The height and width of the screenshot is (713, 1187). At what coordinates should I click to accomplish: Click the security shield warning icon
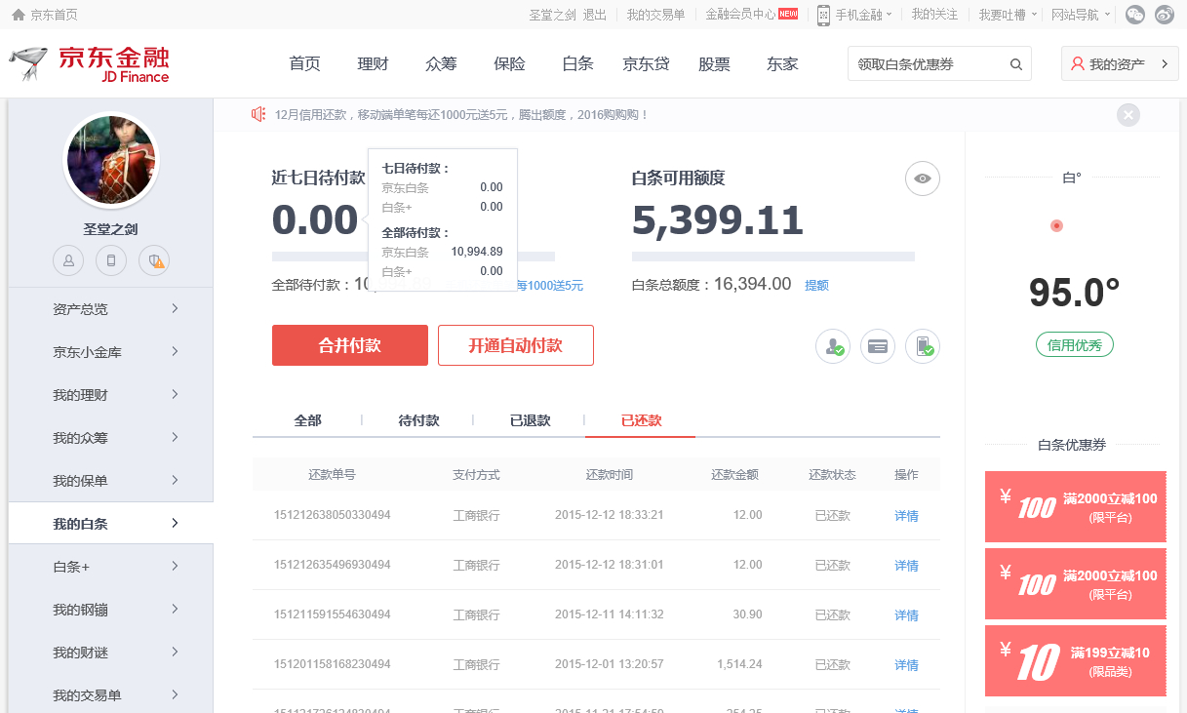[x=154, y=260]
